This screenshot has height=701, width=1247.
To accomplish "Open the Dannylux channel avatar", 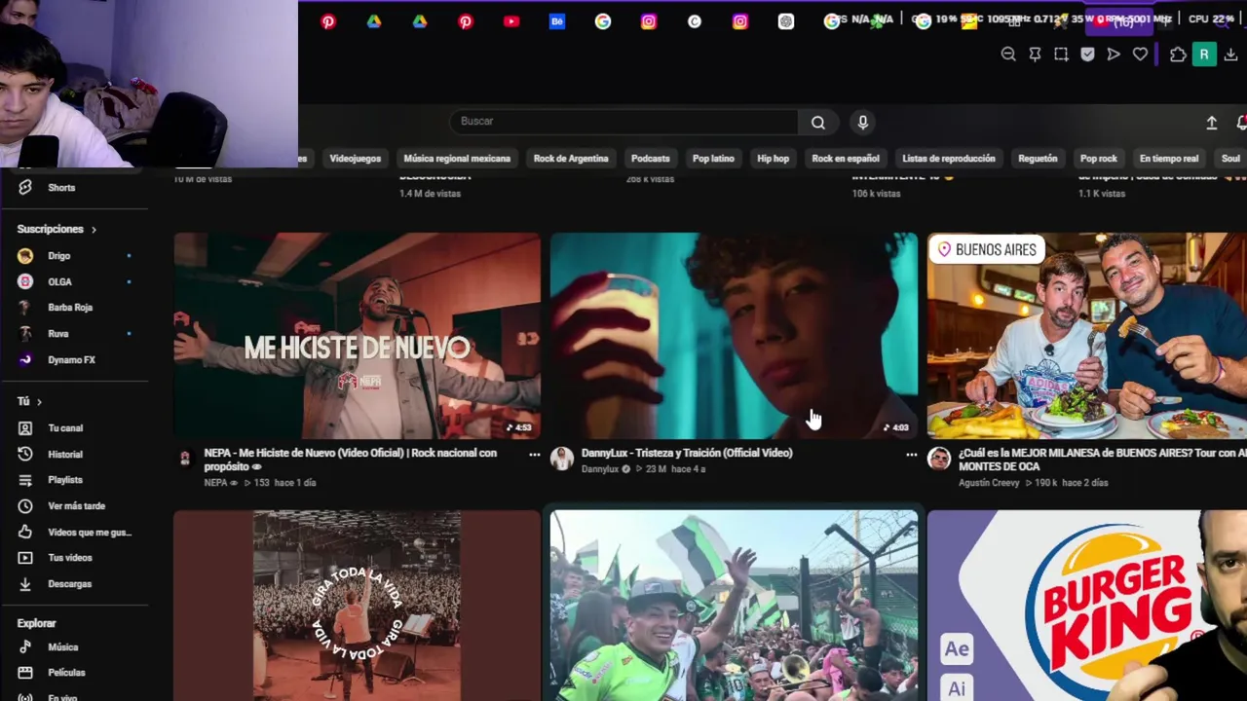I will click(562, 459).
